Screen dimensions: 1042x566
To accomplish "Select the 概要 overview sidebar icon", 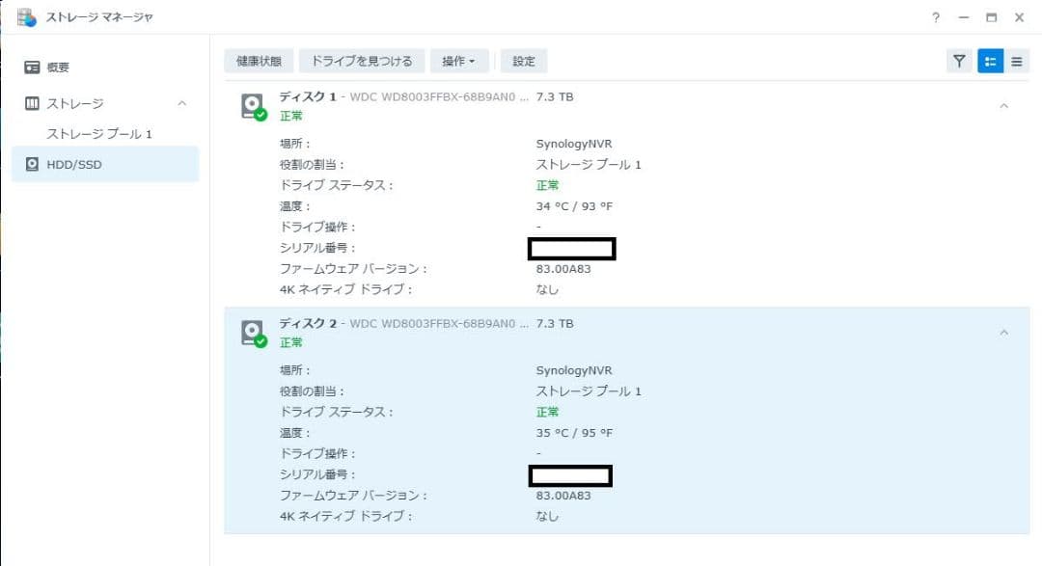I will pyautogui.click(x=33, y=67).
